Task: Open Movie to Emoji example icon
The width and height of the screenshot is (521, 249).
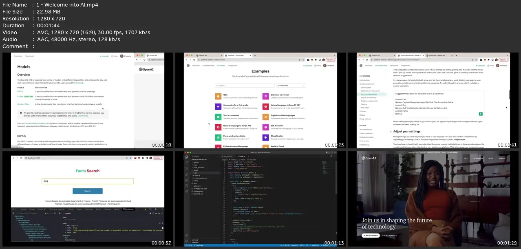Action: (x=265, y=147)
